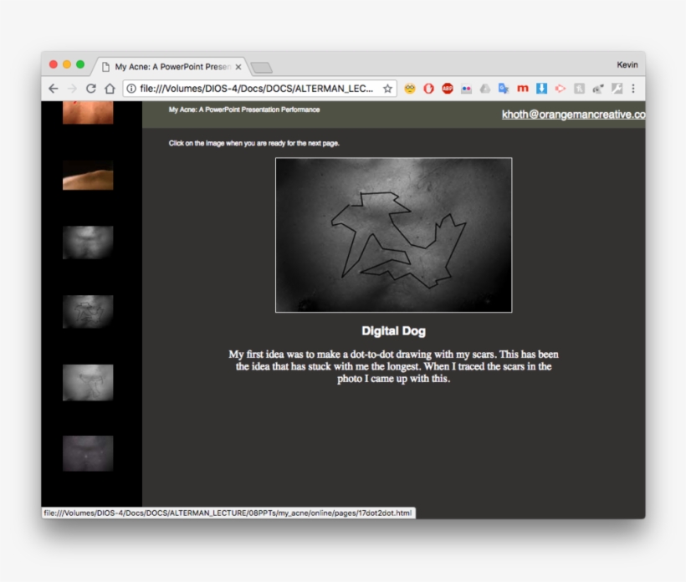Screen dimensions: 686x582
Task: Click the blue download arrow extension
Action: [541, 89]
